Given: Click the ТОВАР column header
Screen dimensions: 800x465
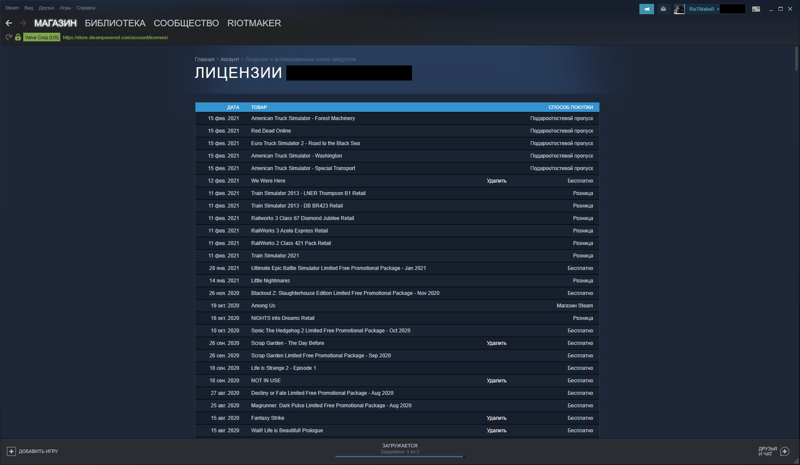Looking at the screenshot, I should pyautogui.click(x=259, y=107).
